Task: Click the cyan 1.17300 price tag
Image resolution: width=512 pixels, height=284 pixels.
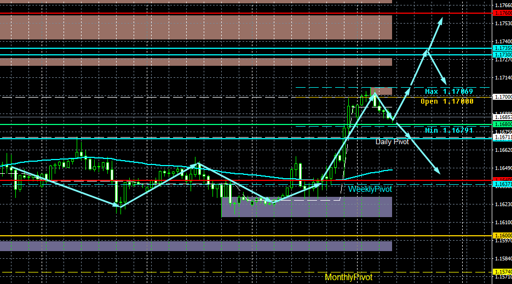Action: [x=502, y=55]
